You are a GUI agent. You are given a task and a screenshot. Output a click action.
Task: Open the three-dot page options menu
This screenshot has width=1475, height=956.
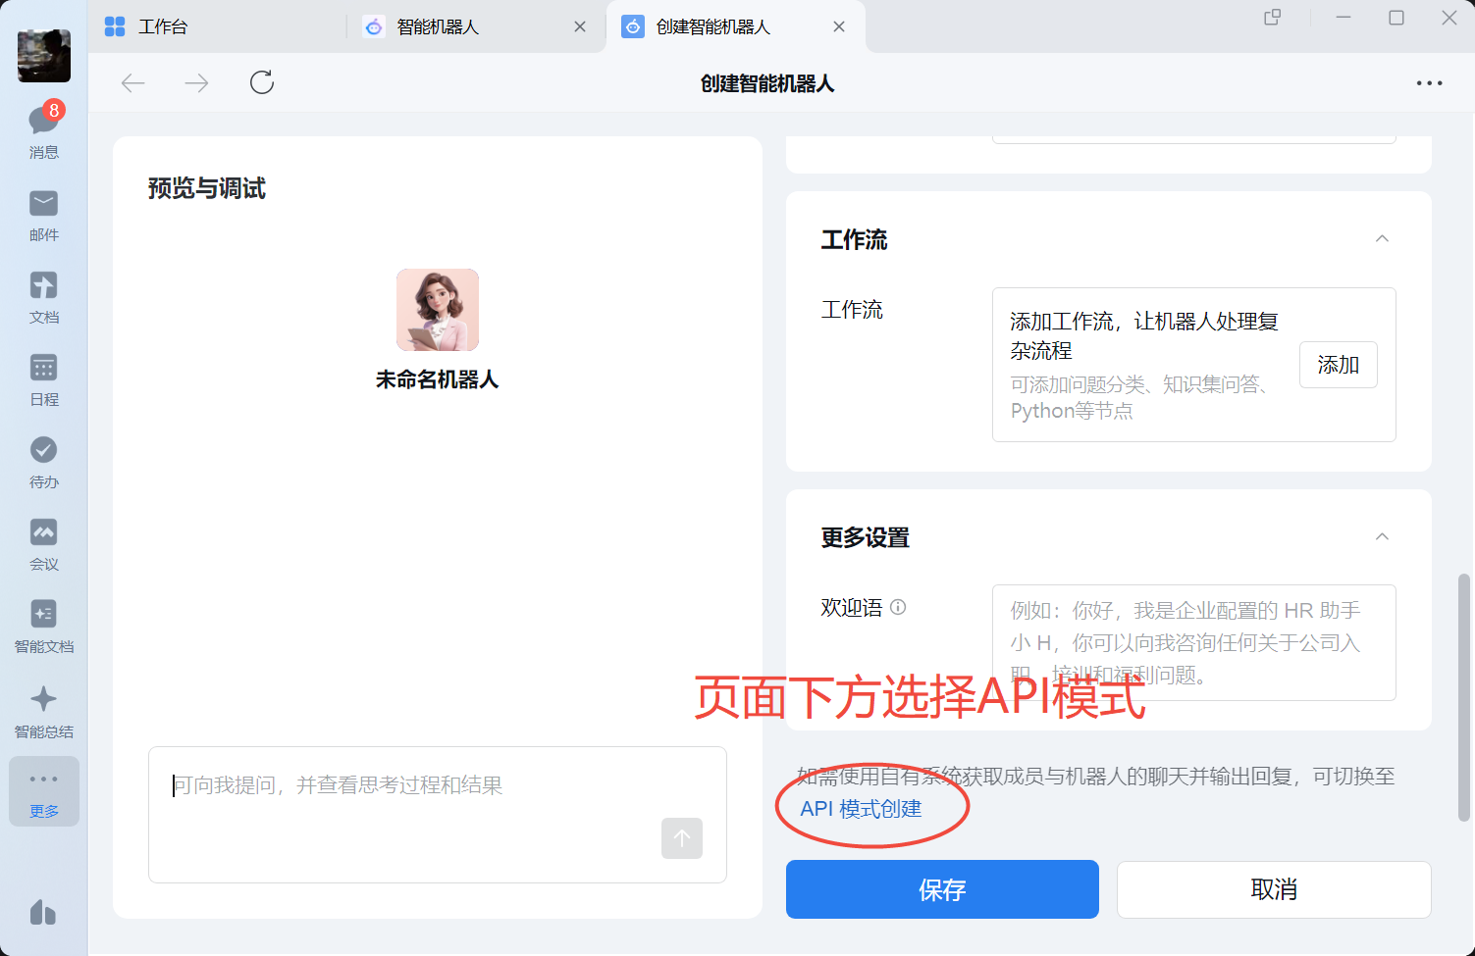(x=1430, y=83)
